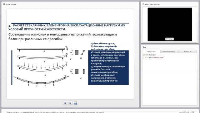The width and height of the screenshot is (200, 113).
Task: Click the legend line а) балка без нагрузки
Action: (103, 43)
